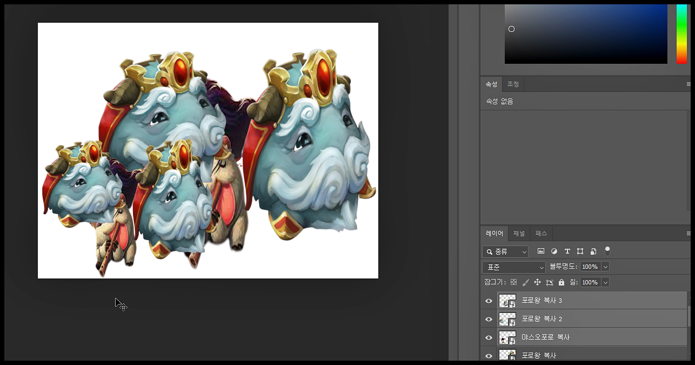Open the 종류 layer filter dropdown

tap(505, 251)
